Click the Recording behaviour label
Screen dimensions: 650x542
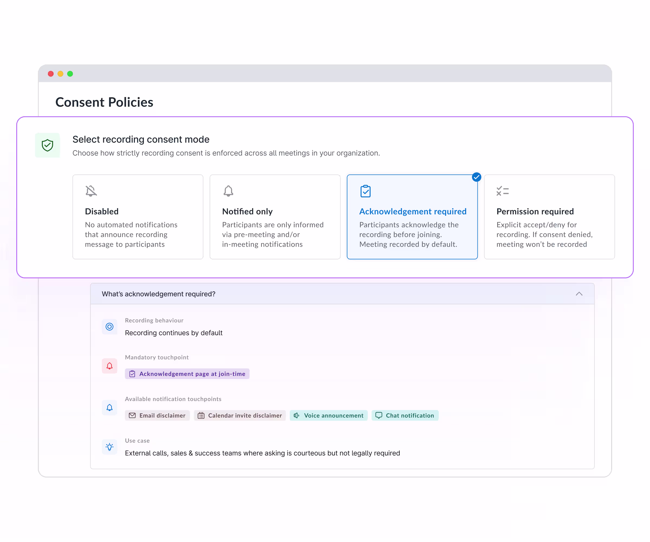[x=154, y=321]
